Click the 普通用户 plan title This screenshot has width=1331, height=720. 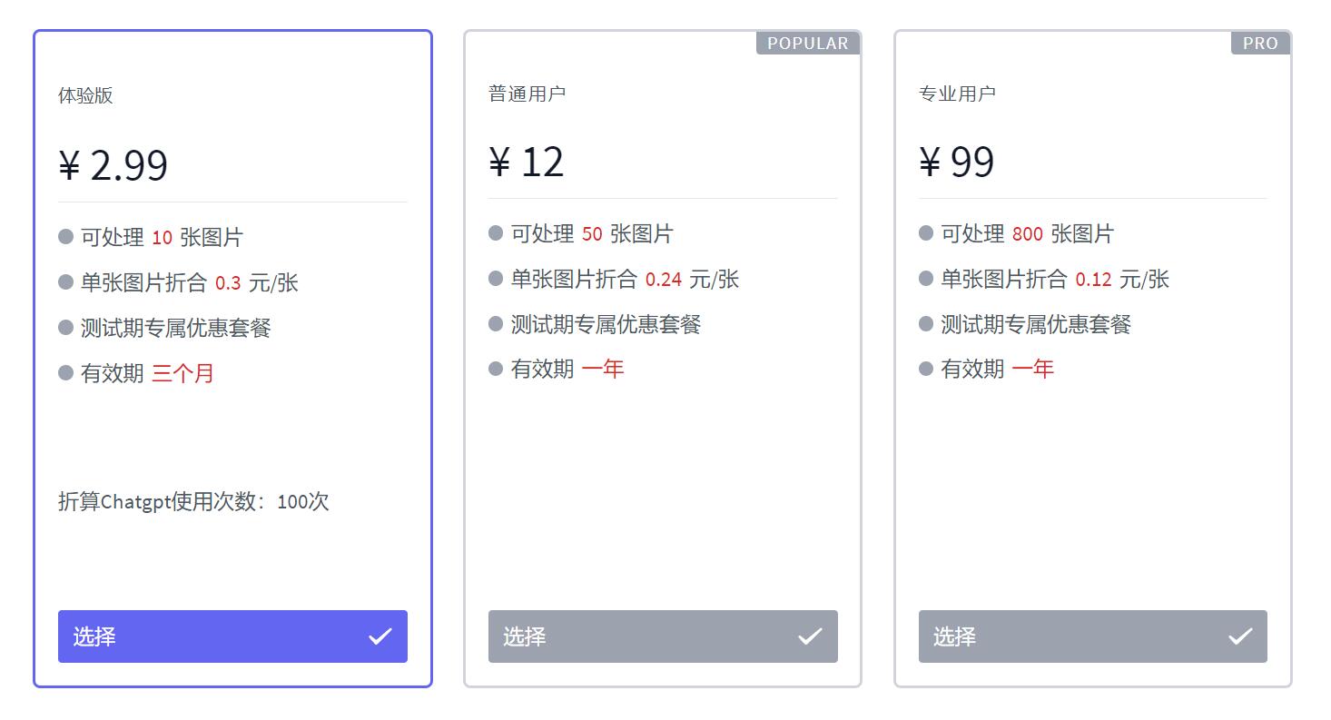[x=527, y=93]
